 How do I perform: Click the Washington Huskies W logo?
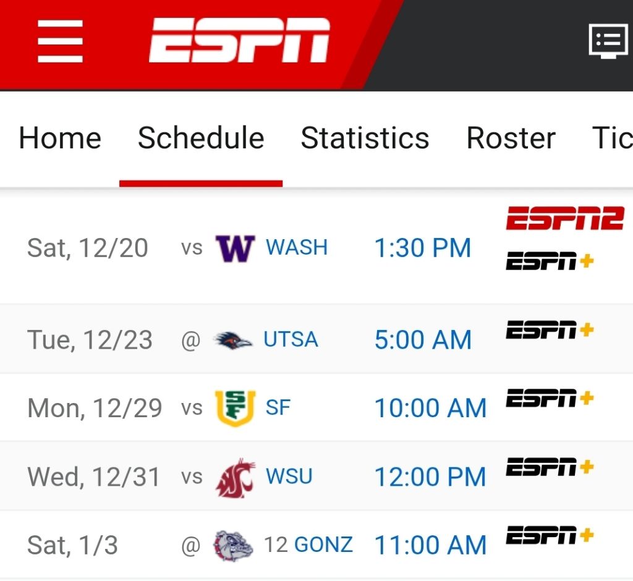235,248
